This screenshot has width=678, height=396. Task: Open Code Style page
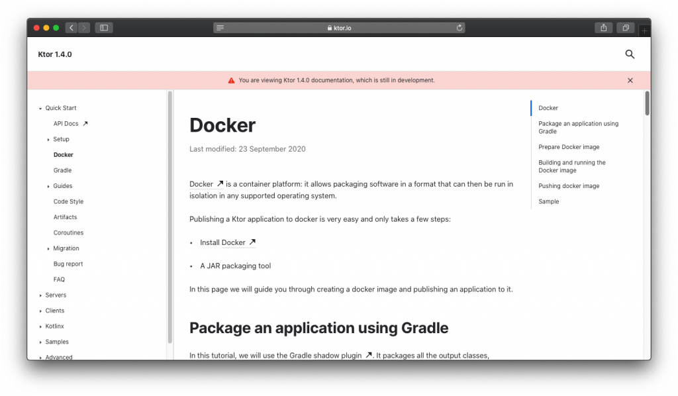pyautogui.click(x=68, y=201)
